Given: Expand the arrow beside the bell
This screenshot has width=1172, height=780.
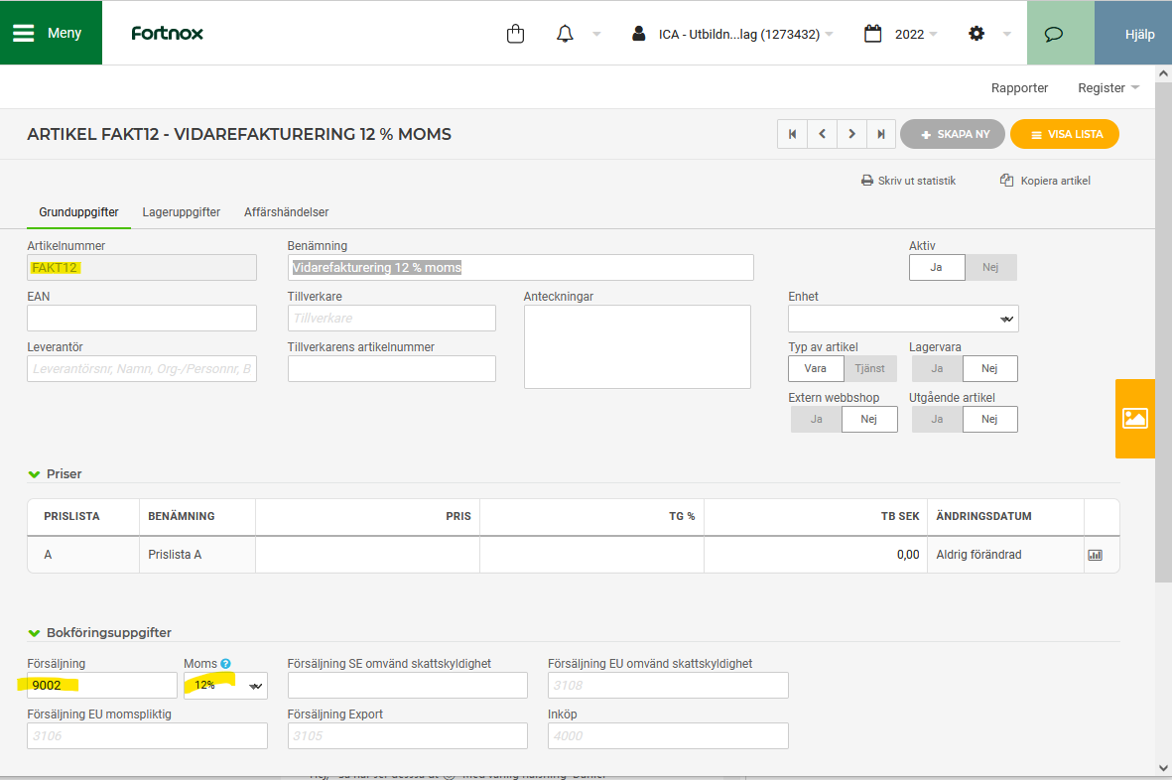Looking at the screenshot, I should point(596,35).
